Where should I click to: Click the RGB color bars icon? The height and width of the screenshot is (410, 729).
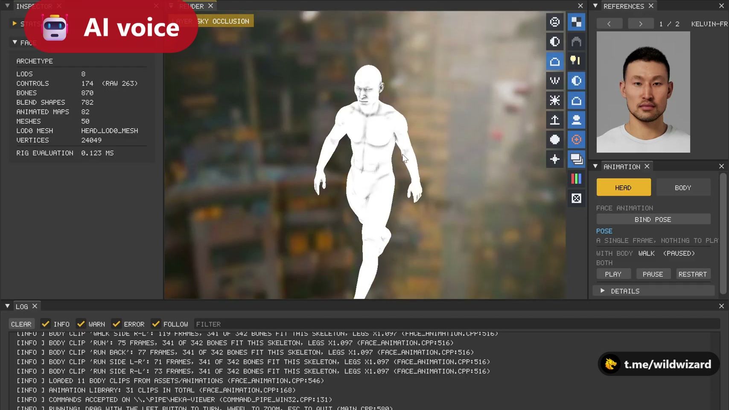pos(576,179)
